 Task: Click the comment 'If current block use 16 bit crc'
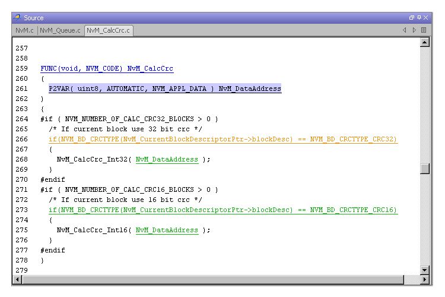pyautogui.click(x=125, y=200)
